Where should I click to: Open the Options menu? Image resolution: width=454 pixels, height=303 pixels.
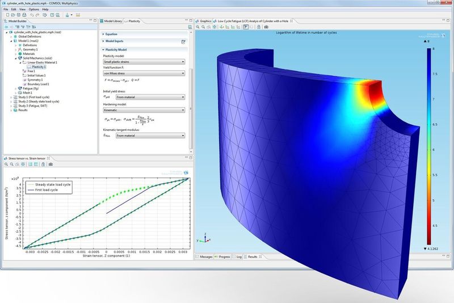(34, 9)
